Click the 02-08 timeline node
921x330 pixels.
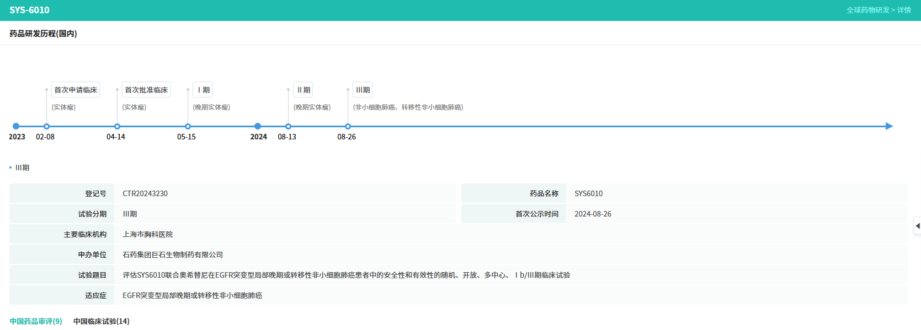46,126
